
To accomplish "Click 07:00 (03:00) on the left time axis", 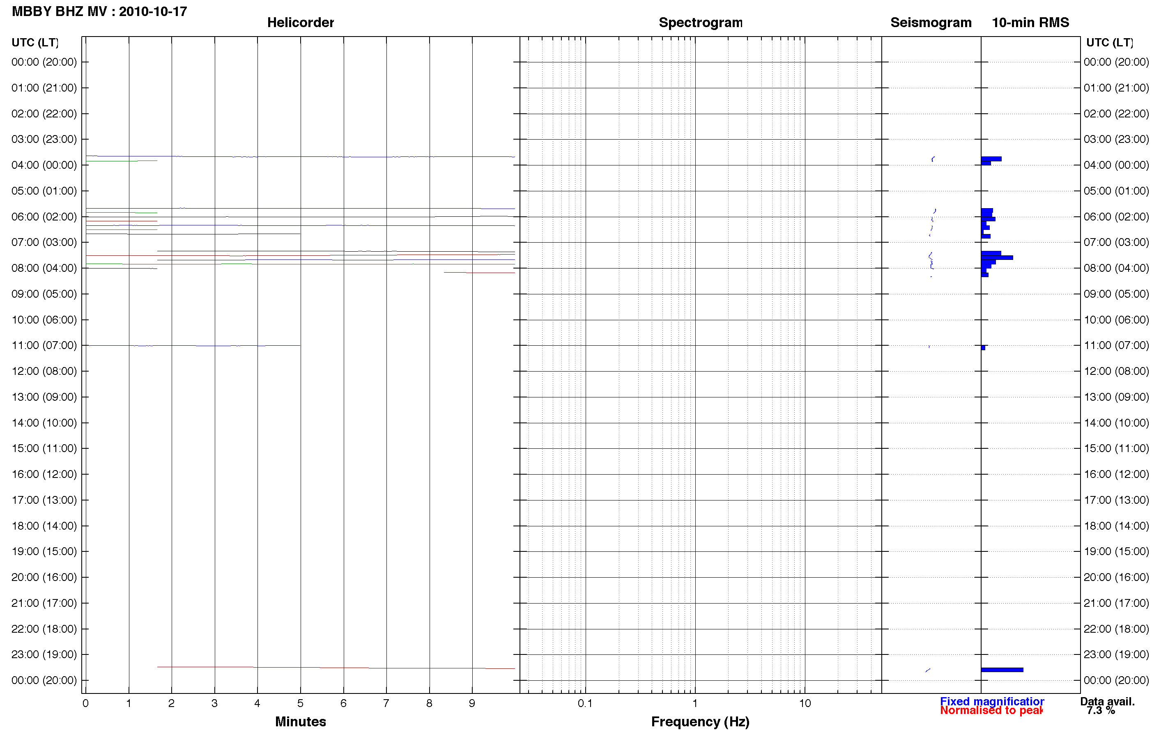I will (x=44, y=242).
